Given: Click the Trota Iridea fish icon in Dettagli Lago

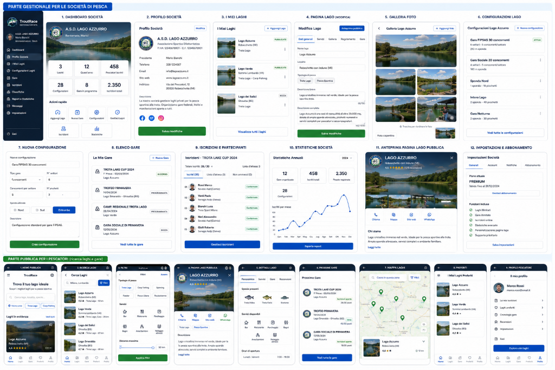Looking at the screenshot, I should point(249,297).
